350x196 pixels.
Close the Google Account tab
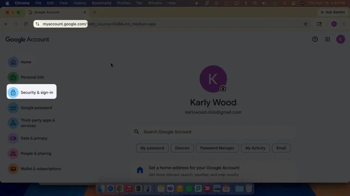pyautogui.click(x=85, y=12)
